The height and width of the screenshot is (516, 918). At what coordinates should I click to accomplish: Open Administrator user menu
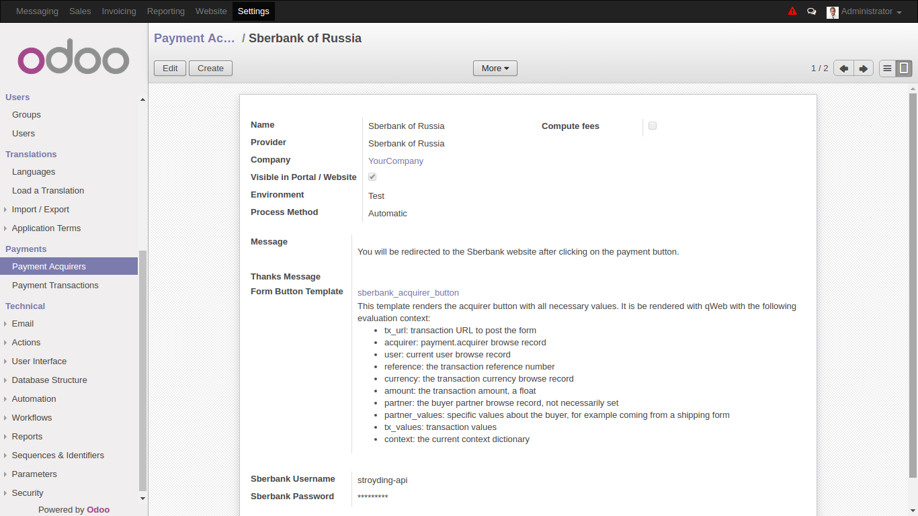pyautogui.click(x=871, y=11)
